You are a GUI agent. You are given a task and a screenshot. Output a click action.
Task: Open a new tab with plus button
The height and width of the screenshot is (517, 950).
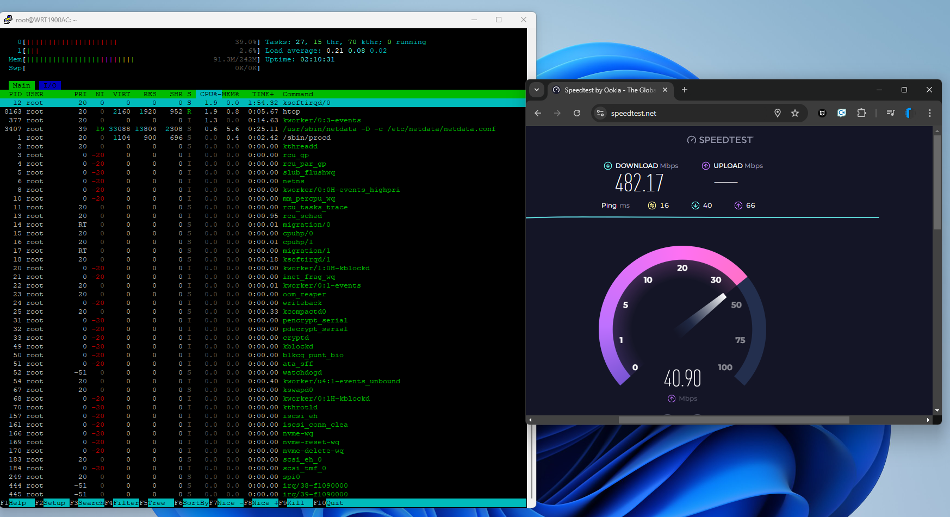[685, 90]
